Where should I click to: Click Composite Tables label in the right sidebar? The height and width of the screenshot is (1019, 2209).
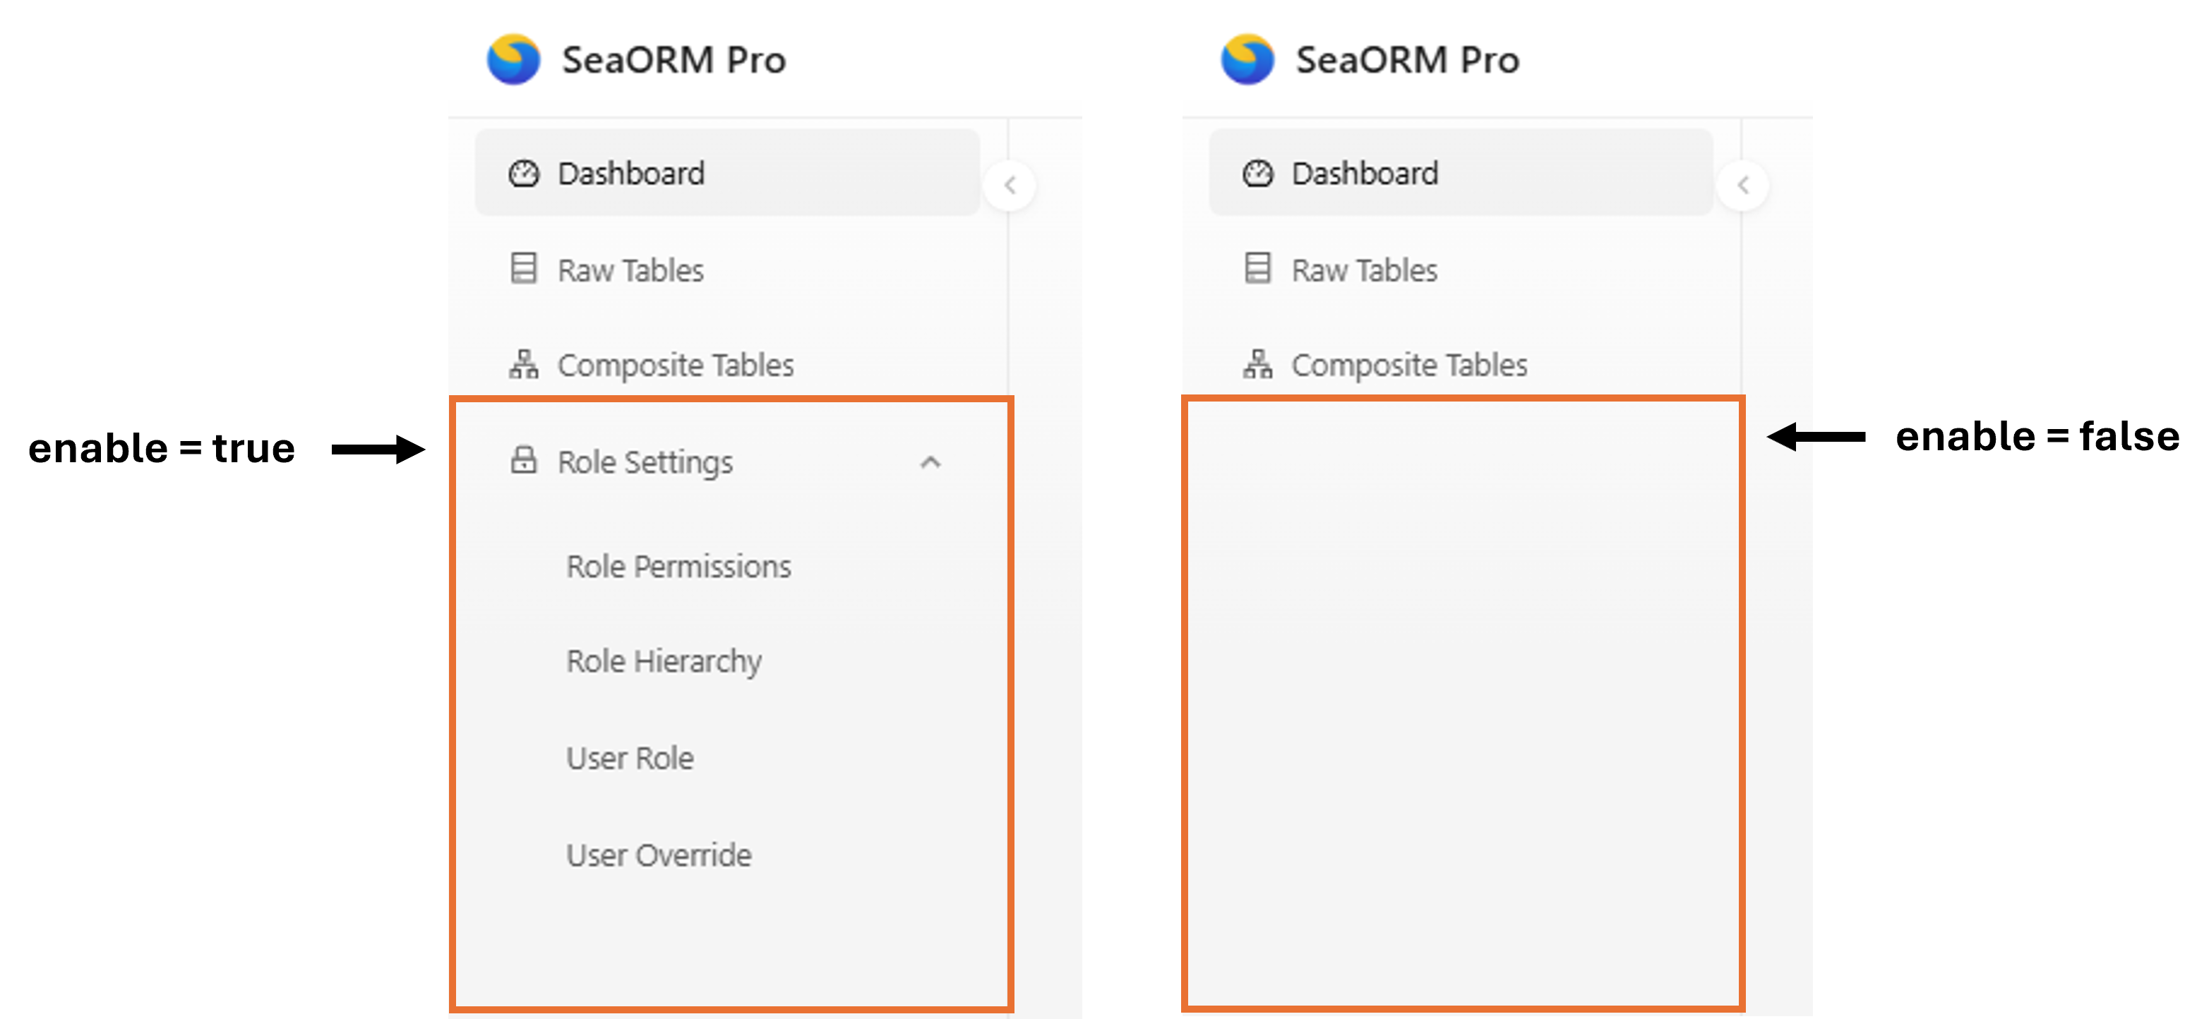pyautogui.click(x=1409, y=365)
